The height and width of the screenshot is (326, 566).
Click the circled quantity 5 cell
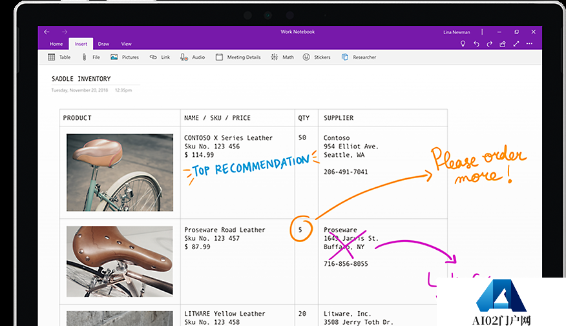[300, 230]
